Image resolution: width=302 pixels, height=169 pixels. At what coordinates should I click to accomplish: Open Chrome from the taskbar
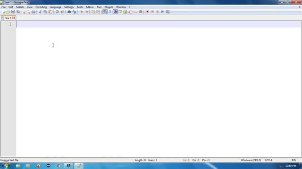[x=59, y=166]
